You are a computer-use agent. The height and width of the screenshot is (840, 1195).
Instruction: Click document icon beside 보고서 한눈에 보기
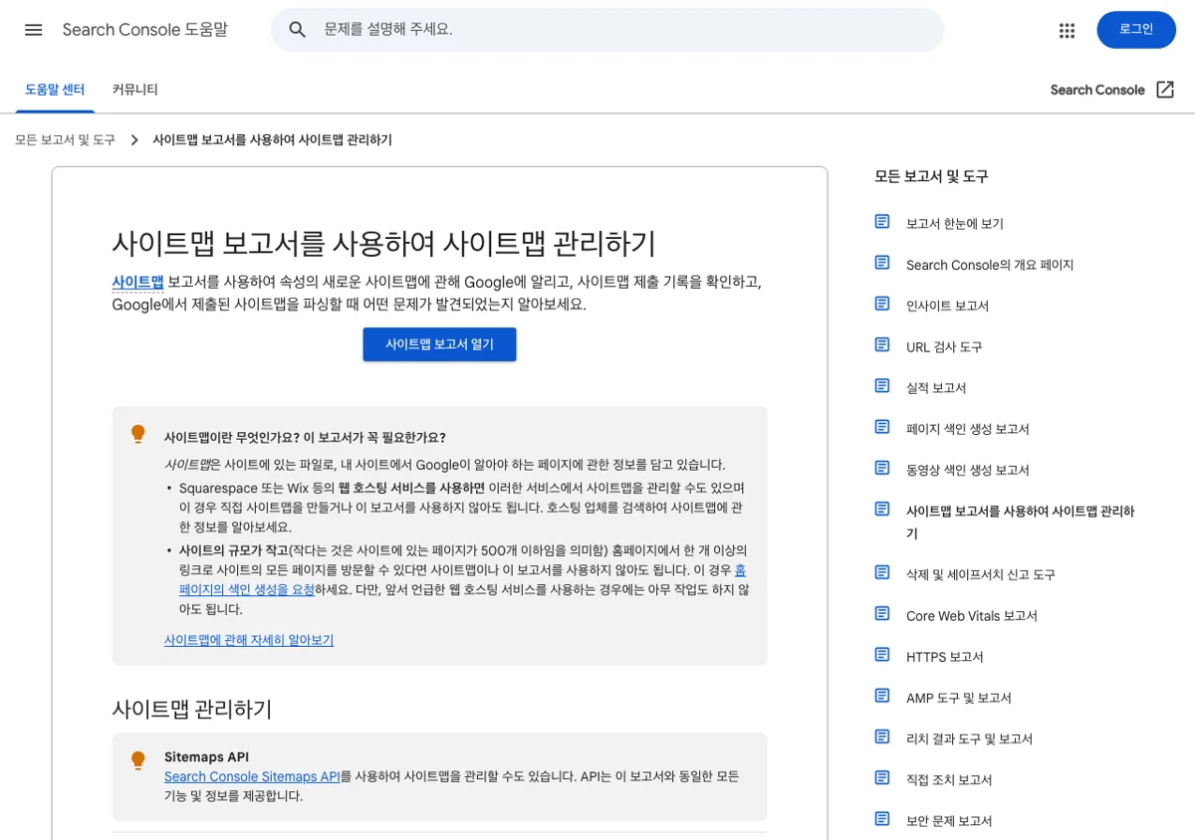click(x=882, y=221)
